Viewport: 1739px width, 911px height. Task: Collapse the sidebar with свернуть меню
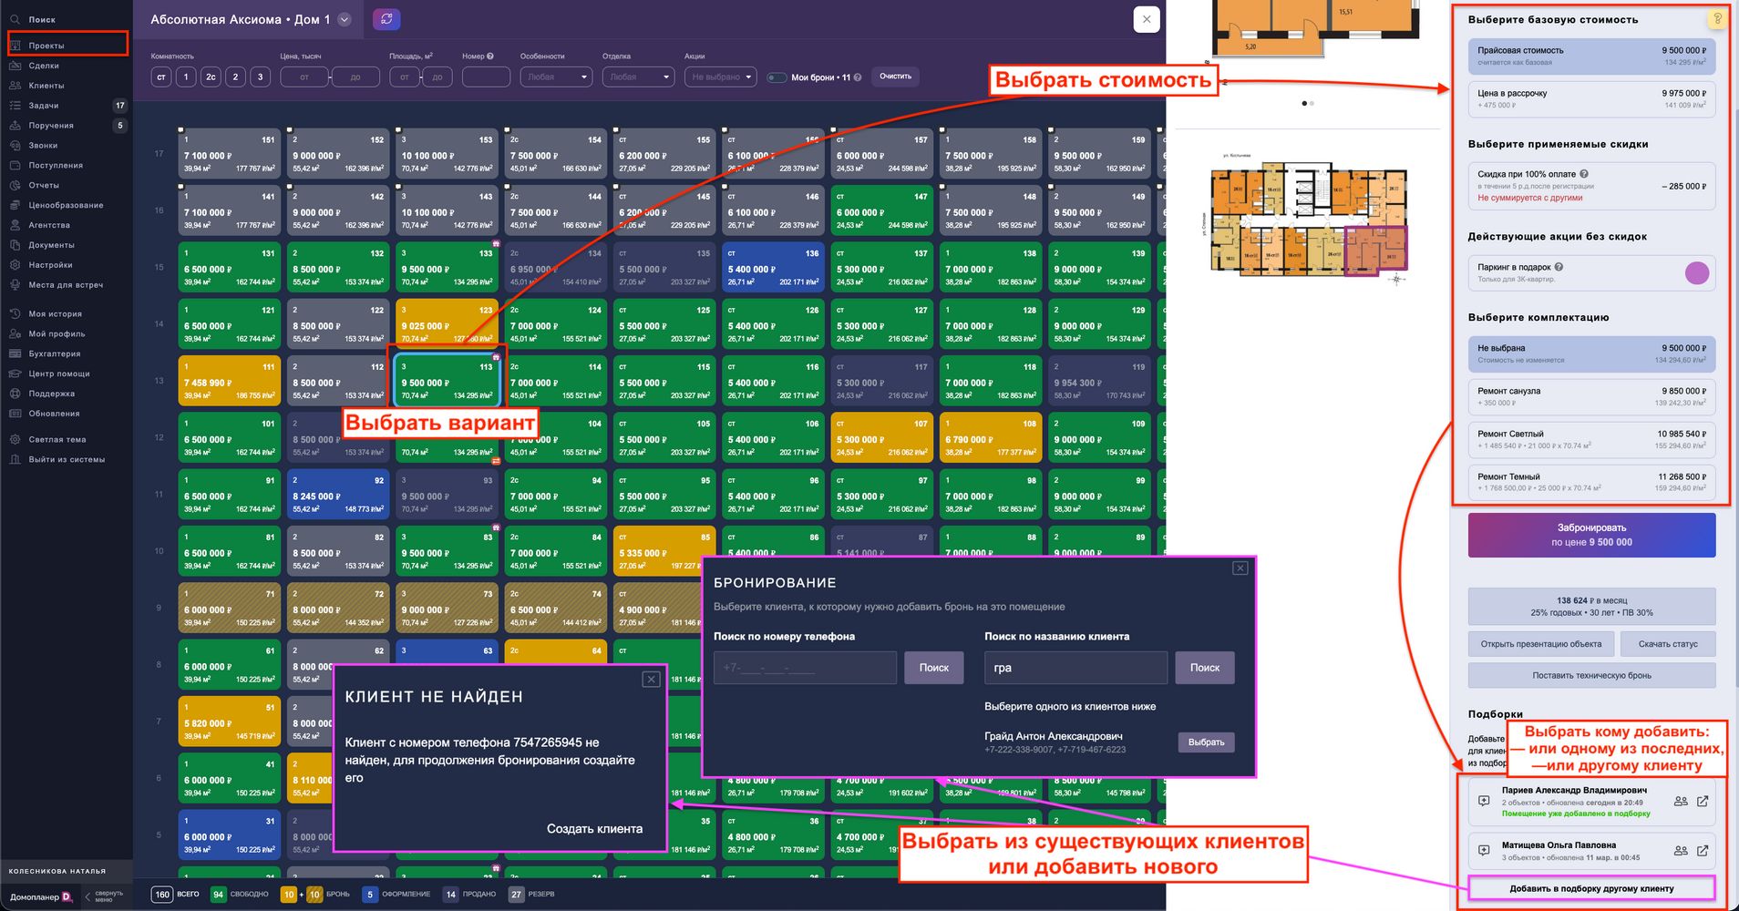tap(104, 896)
